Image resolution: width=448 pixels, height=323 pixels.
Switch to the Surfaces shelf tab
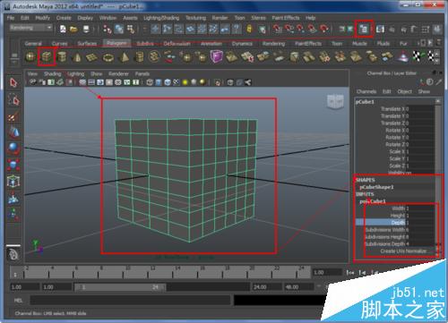[x=87, y=44]
